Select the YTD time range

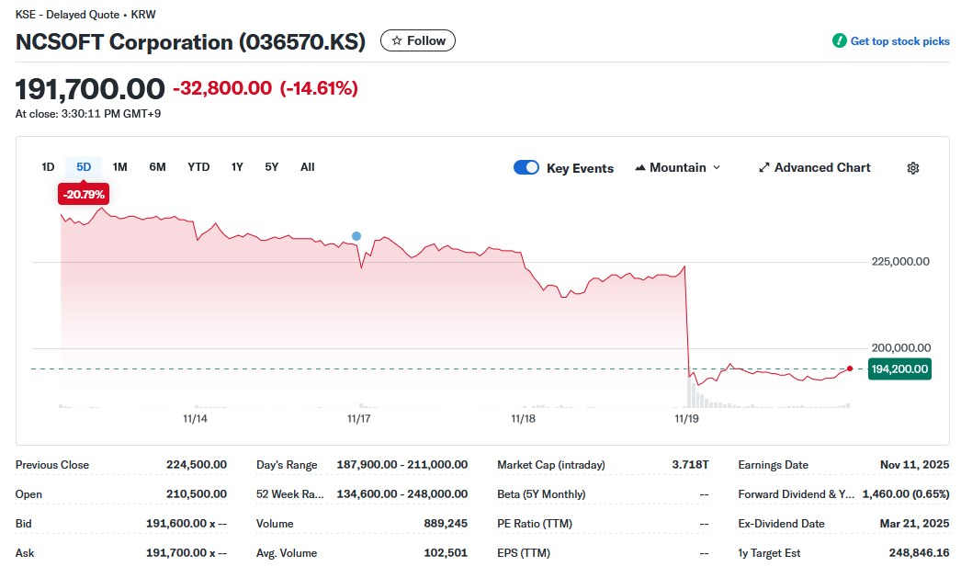(198, 166)
